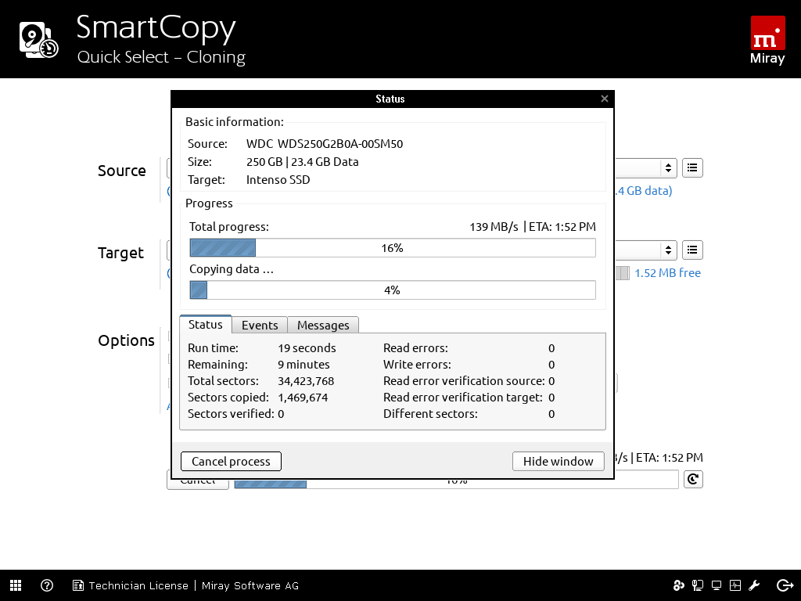Image resolution: width=801 pixels, height=601 pixels.
Task: Expand the Target drive dropdown
Action: (x=668, y=250)
